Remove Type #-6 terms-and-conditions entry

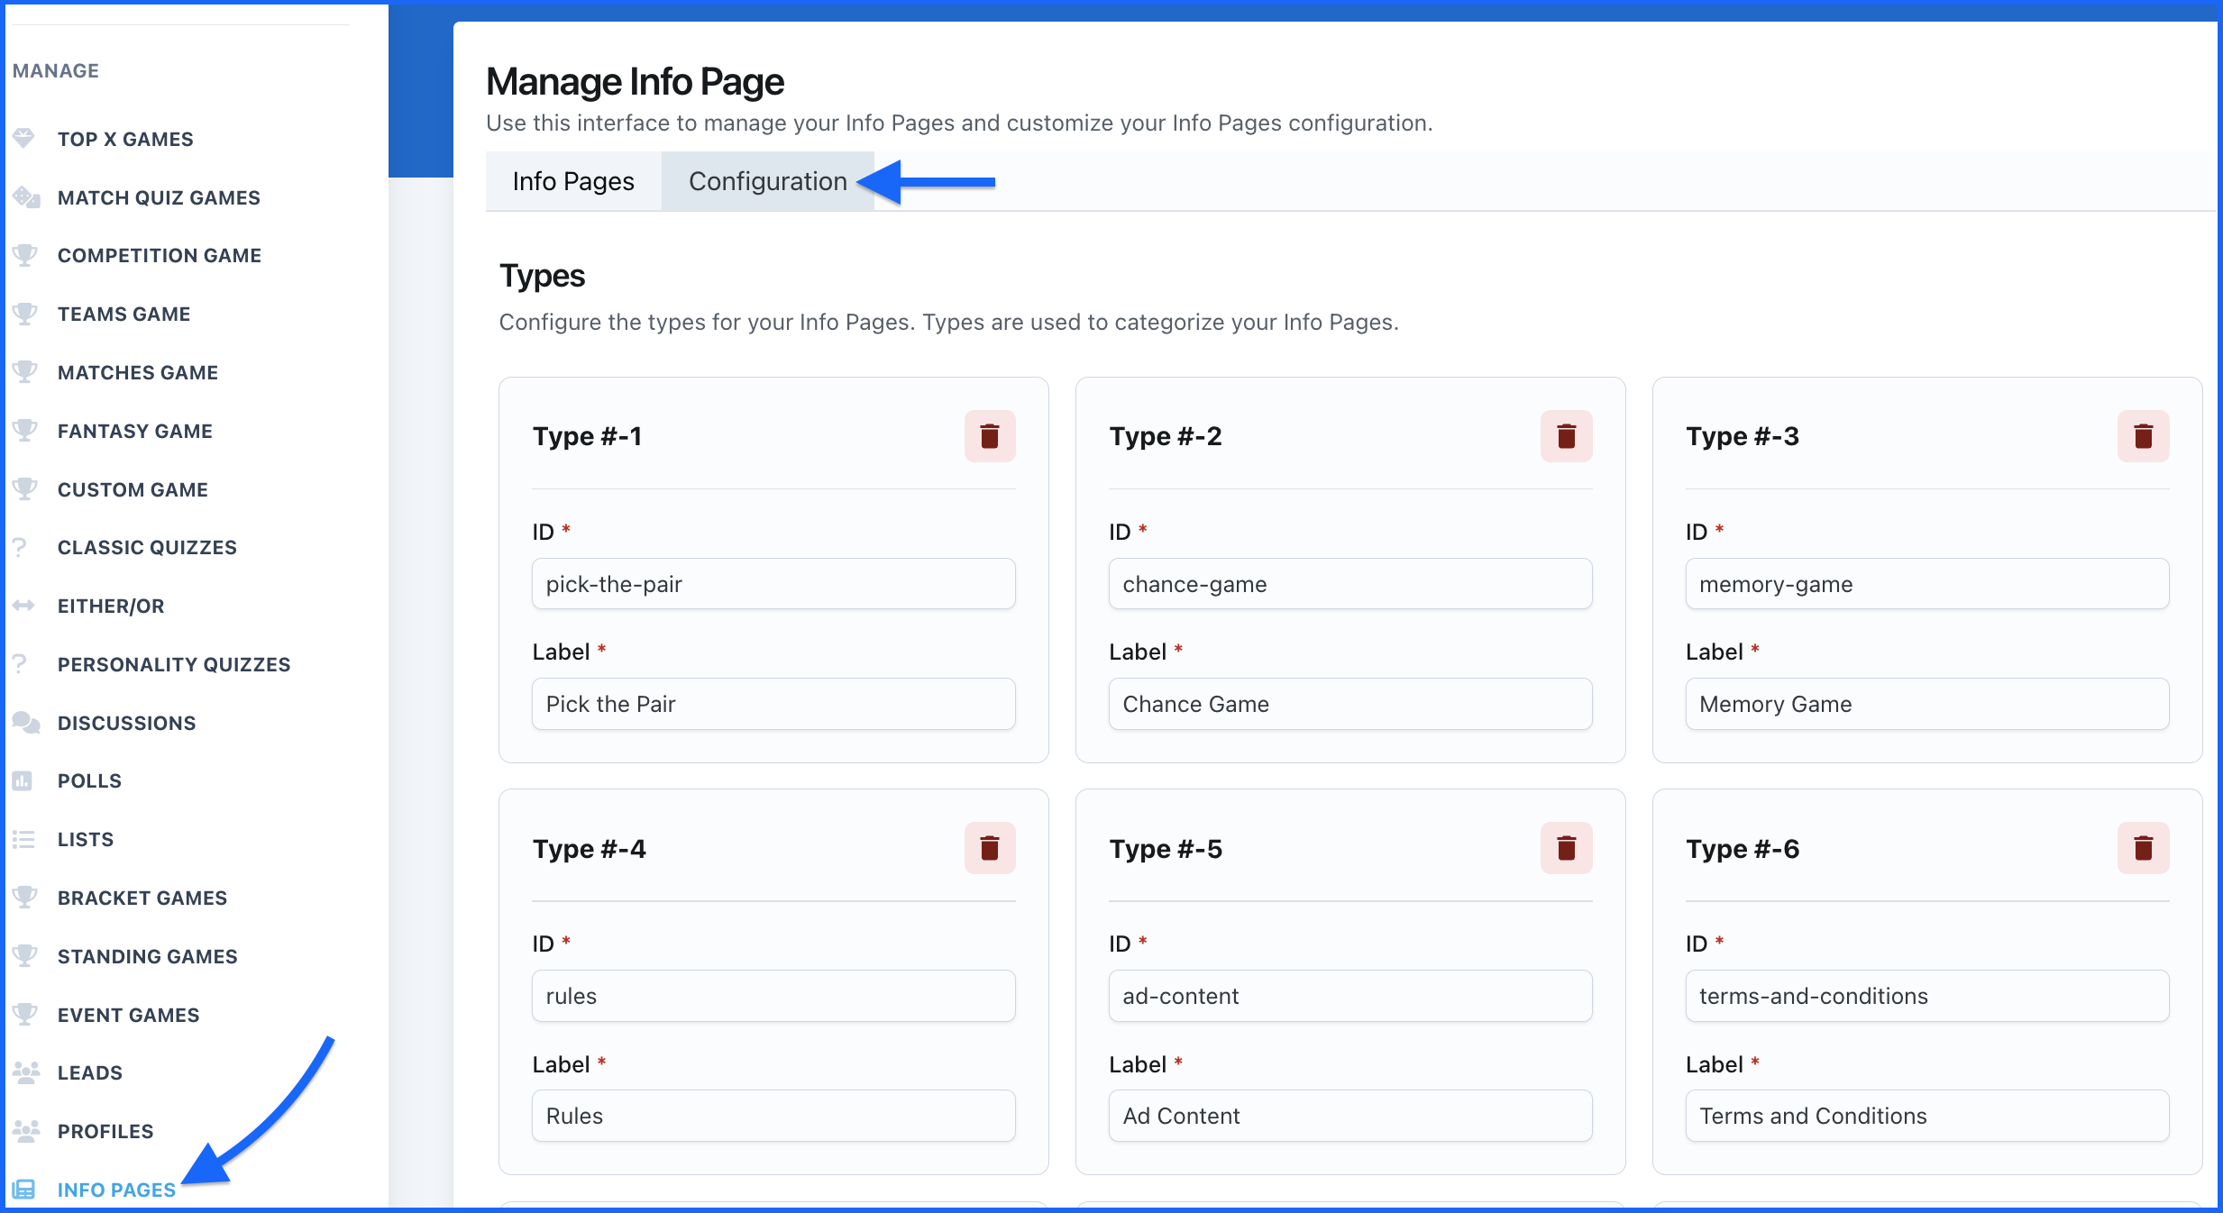2143,848
